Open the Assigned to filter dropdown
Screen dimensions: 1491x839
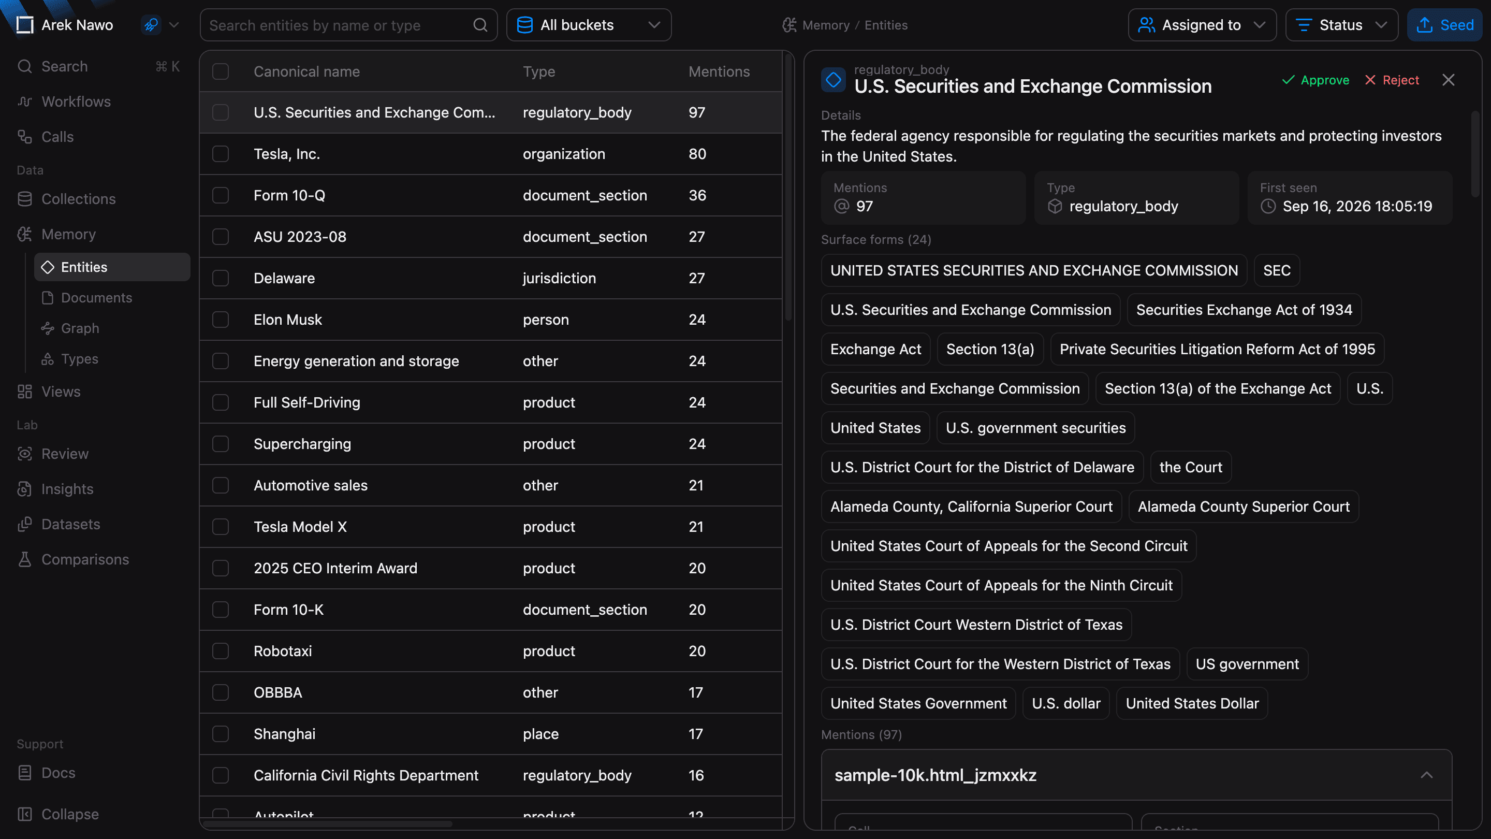click(1202, 25)
